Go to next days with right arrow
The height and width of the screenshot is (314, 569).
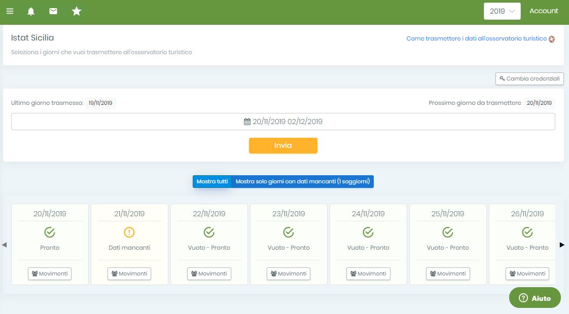click(x=562, y=245)
